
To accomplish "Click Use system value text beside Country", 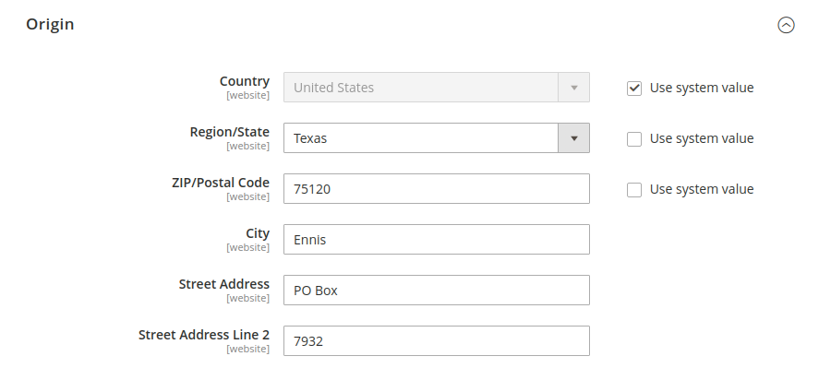I will [702, 88].
